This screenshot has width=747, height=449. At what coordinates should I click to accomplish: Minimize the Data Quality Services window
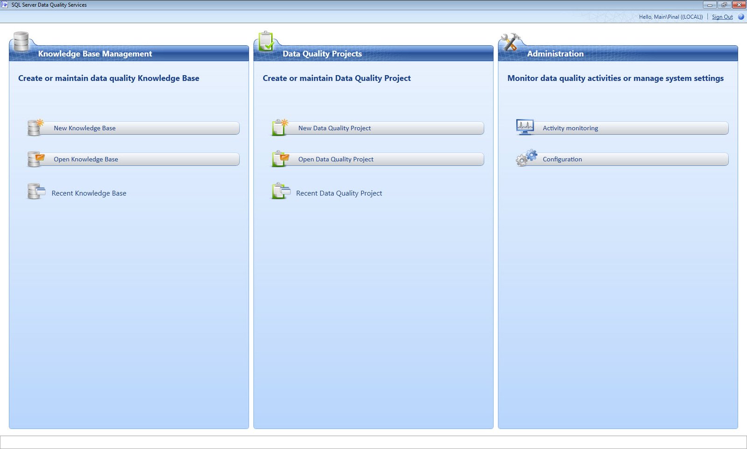pyautogui.click(x=710, y=5)
